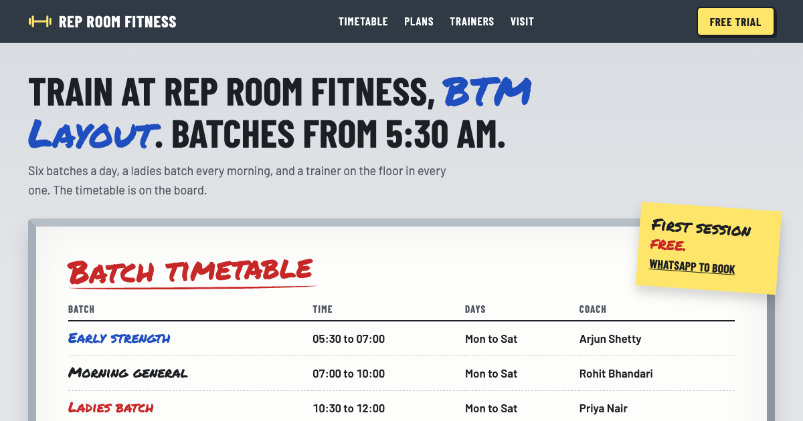Click the yellow dumbbell logo icon
The width and height of the screenshot is (803, 421).
40,21
